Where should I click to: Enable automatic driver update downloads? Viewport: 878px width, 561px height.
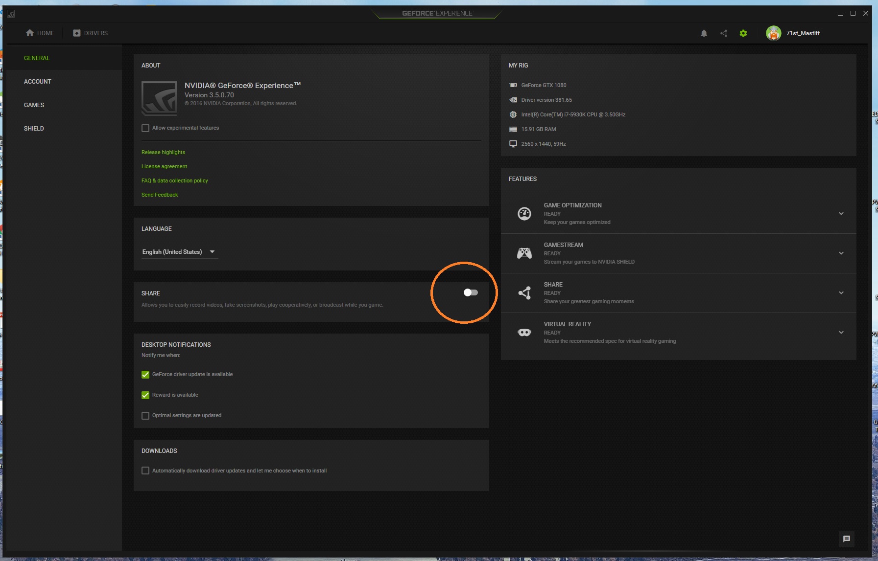145,471
